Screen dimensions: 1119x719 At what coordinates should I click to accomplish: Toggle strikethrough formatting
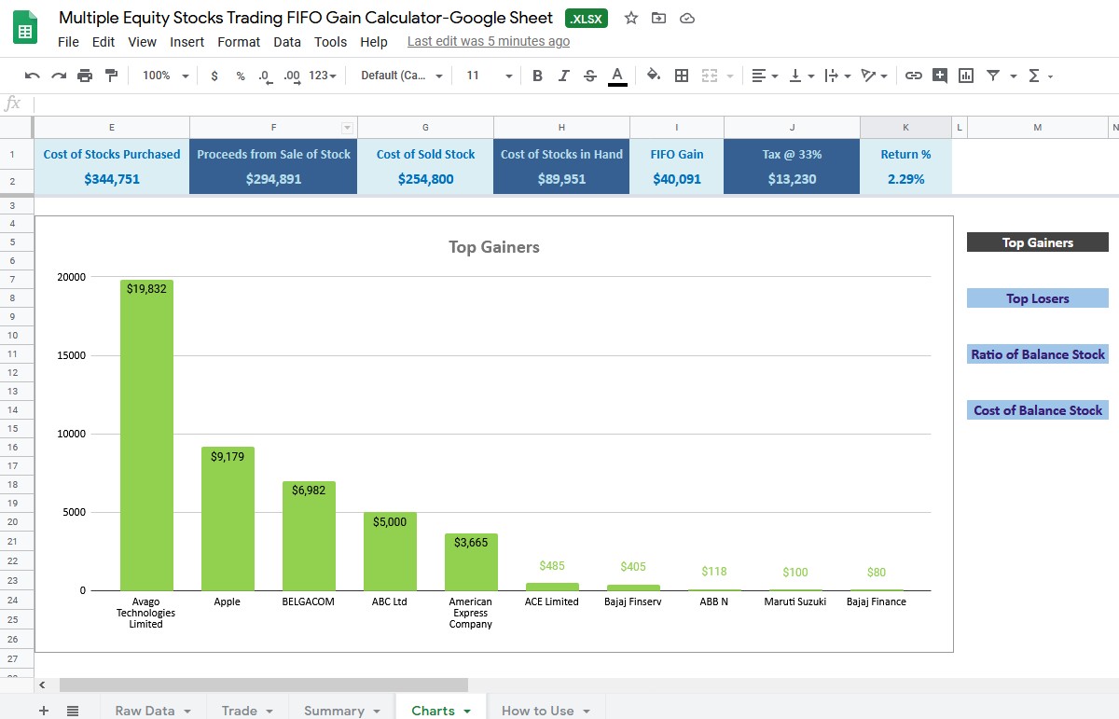pos(589,76)
